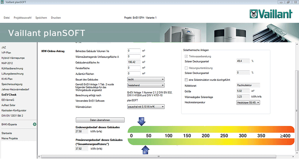
Task: Click the planSOFT app icon in title bar
Action: [x=2, y=2]
